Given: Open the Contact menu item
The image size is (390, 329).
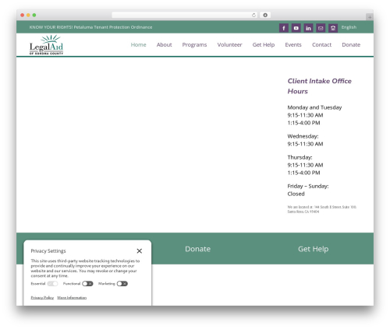Looking at the screenshot, I should click(321, 44).
